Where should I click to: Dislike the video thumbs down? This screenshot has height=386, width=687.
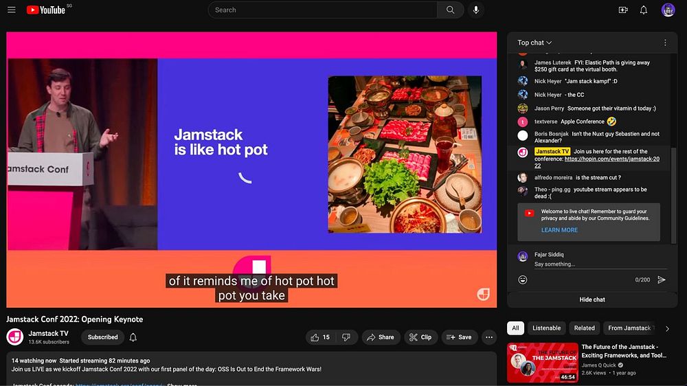346,337
